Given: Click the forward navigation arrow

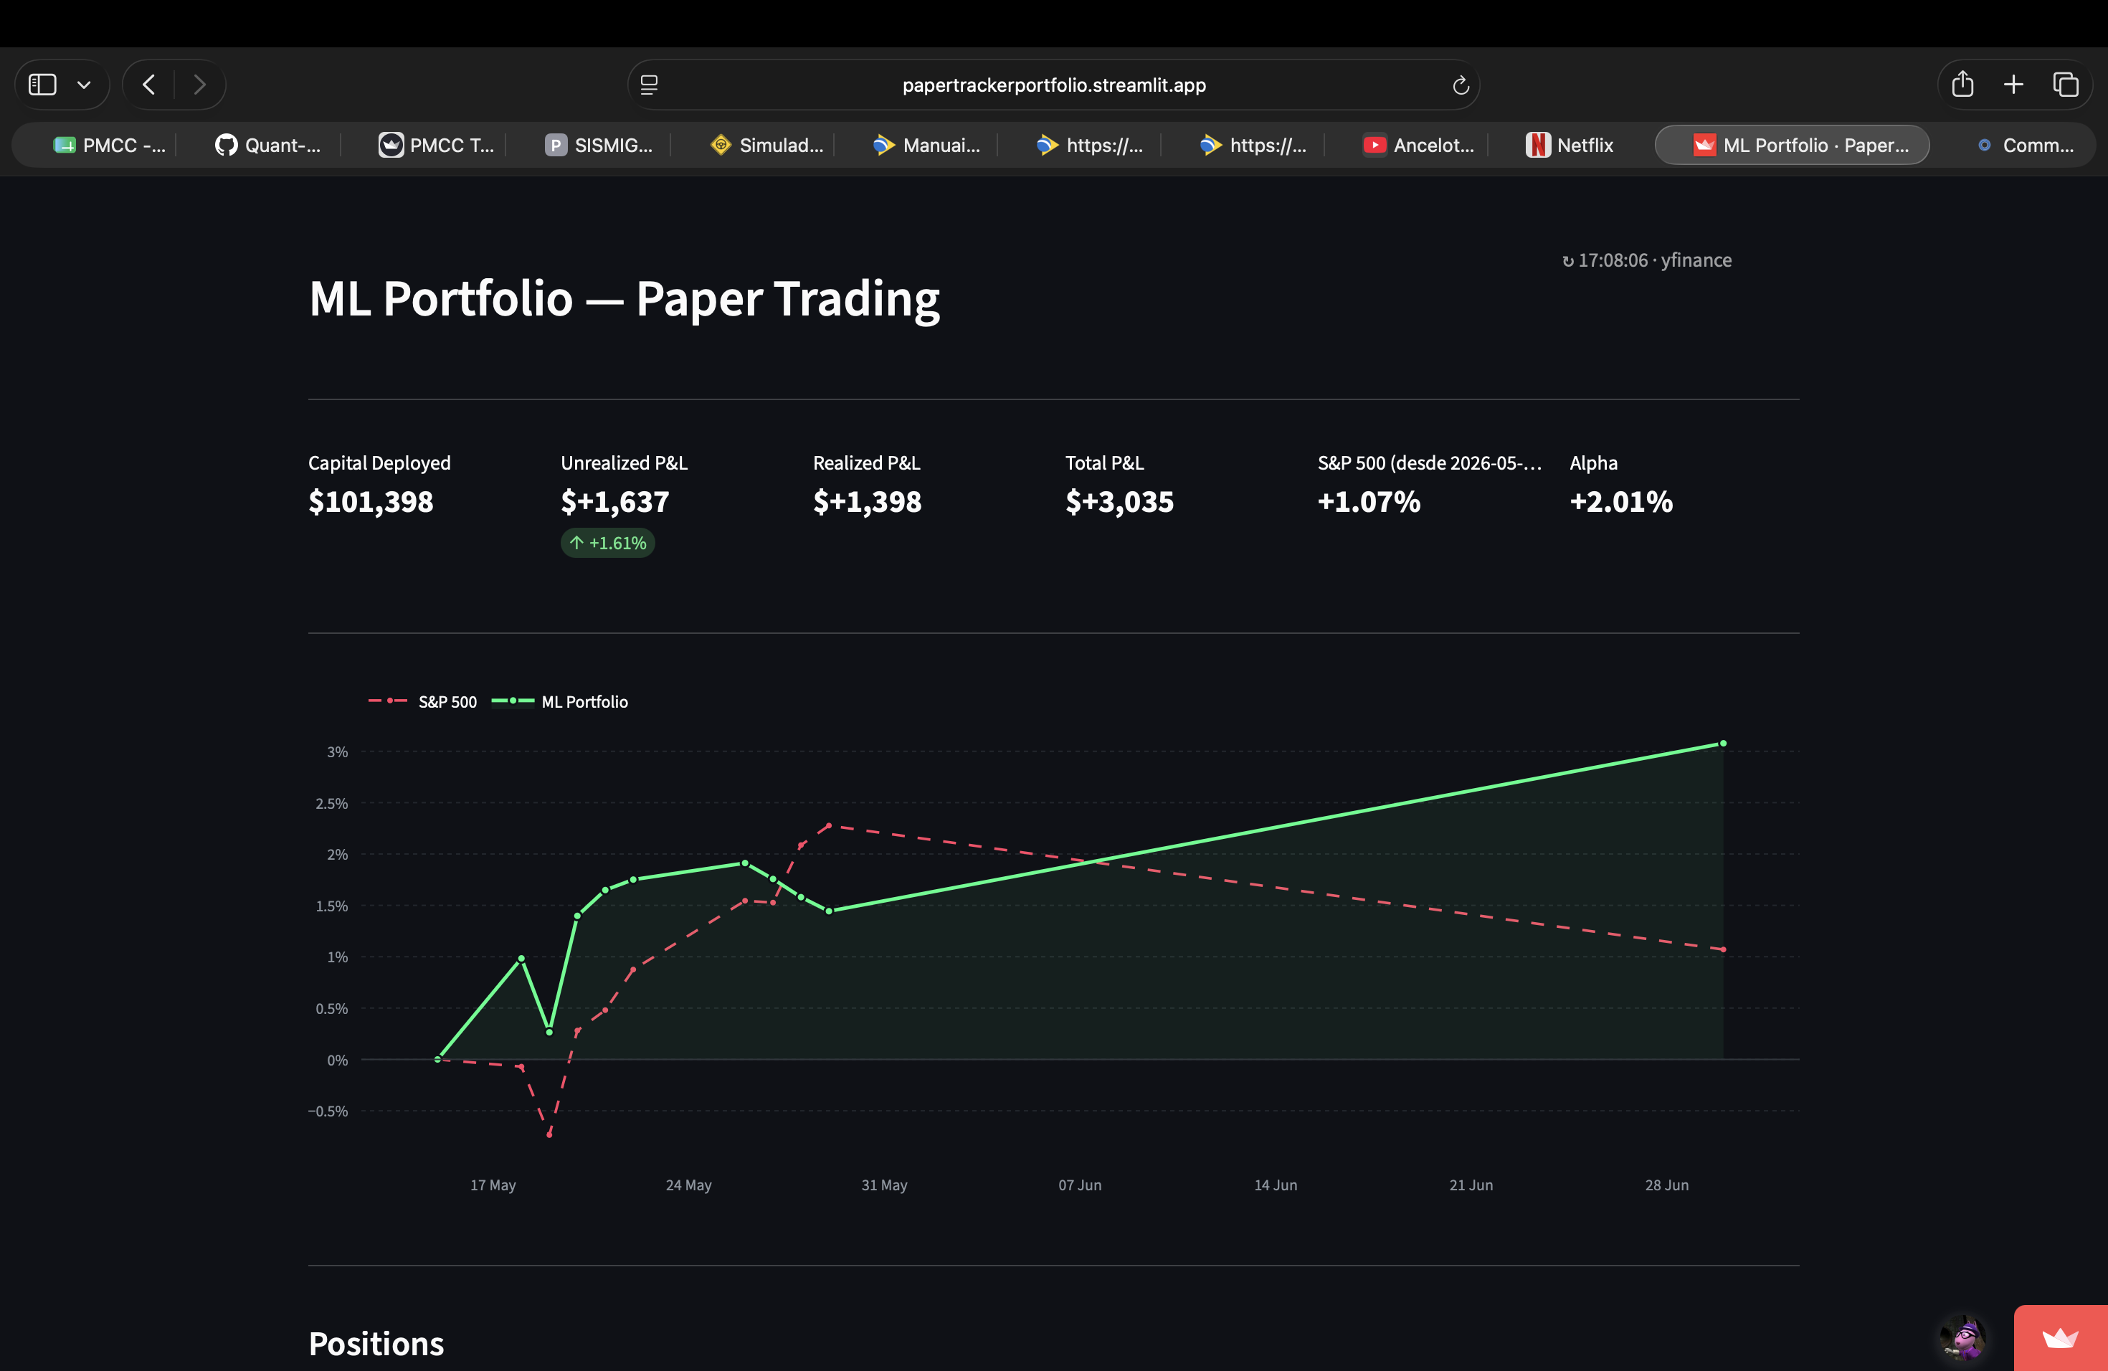Looking at the screenshot, I should (199, 85).
